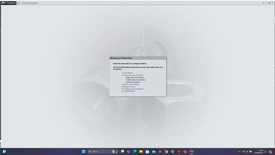Open Task View on taskbar
Viewport: 275px width, 155px height.
pos(122,152)
